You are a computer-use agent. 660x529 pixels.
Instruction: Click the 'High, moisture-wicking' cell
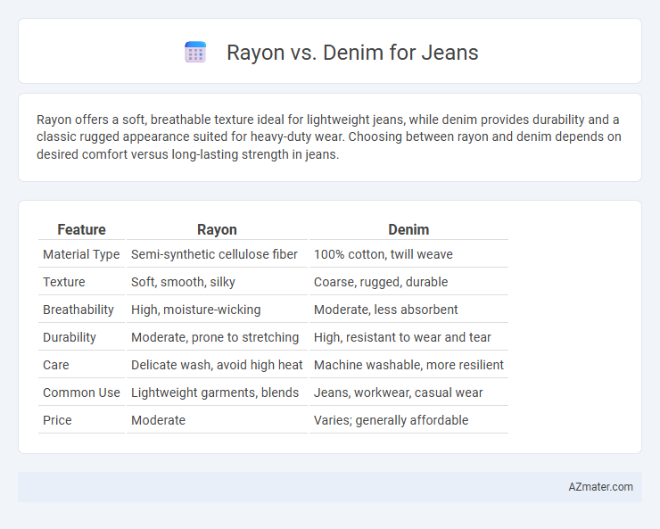pos(218,310)
